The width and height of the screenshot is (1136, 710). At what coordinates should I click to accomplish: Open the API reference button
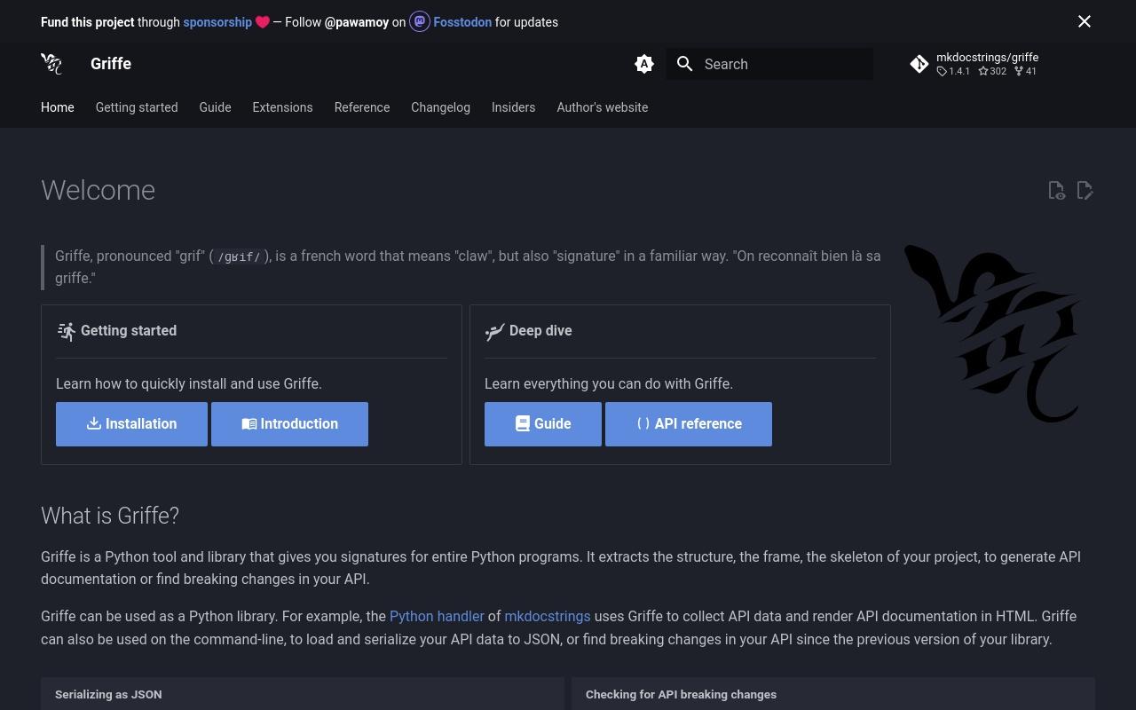[x=689, y=424]
